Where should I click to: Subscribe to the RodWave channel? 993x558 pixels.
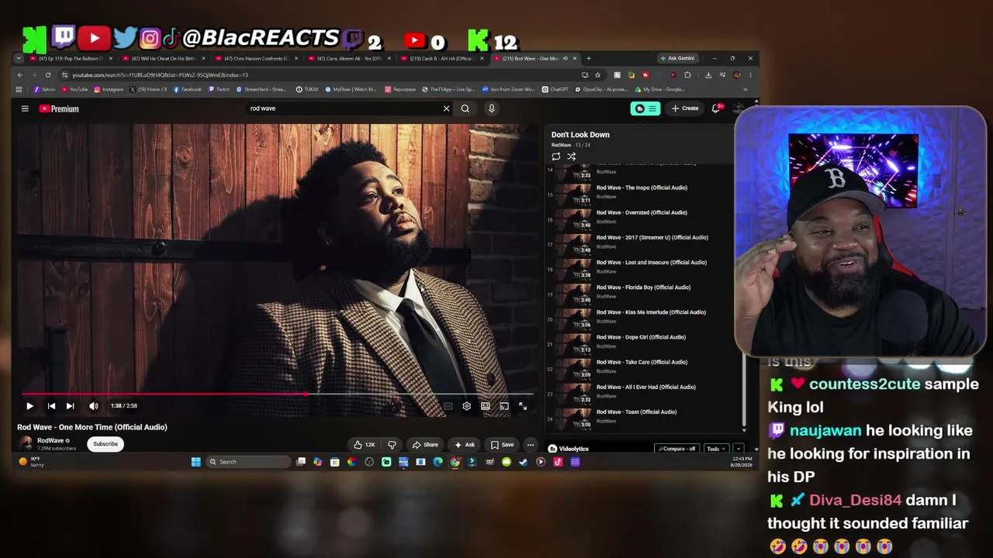[x=106, y=444]
